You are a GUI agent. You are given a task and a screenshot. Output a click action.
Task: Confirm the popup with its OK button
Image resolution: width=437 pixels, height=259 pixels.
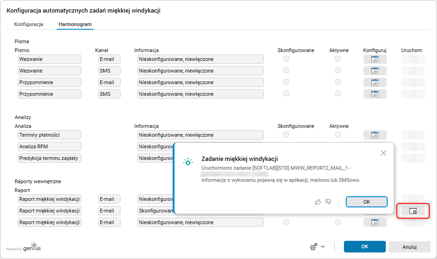(x=366, y=202)
